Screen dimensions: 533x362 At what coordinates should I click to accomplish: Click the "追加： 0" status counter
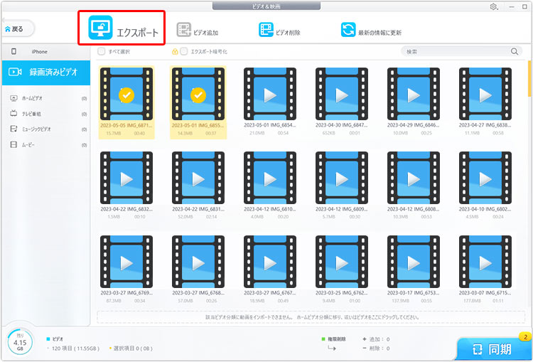379,339
